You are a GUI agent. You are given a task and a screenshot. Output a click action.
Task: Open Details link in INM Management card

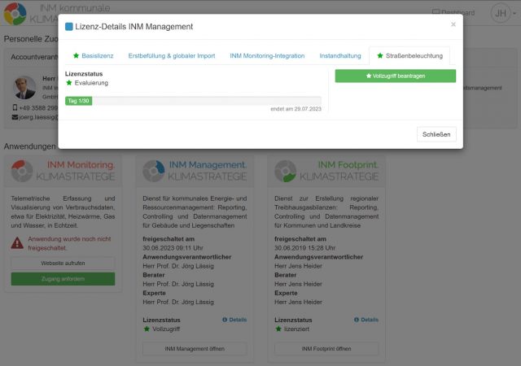pyautogui.click(x=234, y=320)
